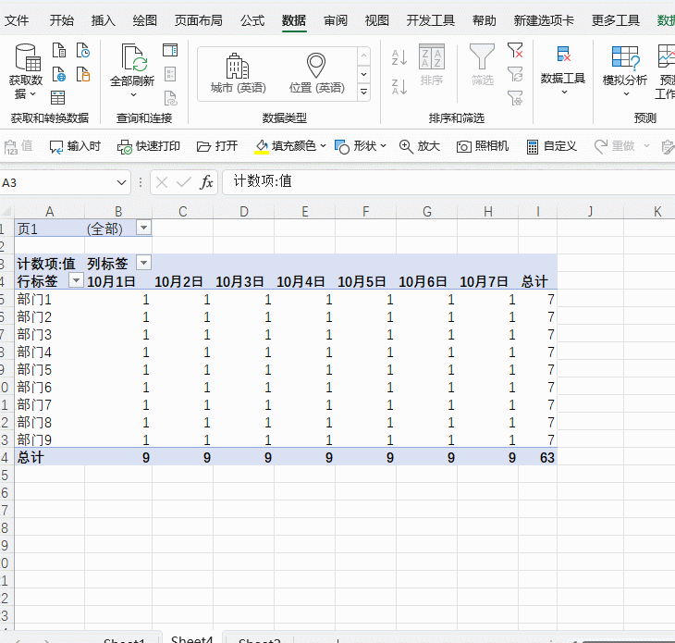Click the 自定义 calculator button
Screen dimensions: 675x643
[551, 146]
